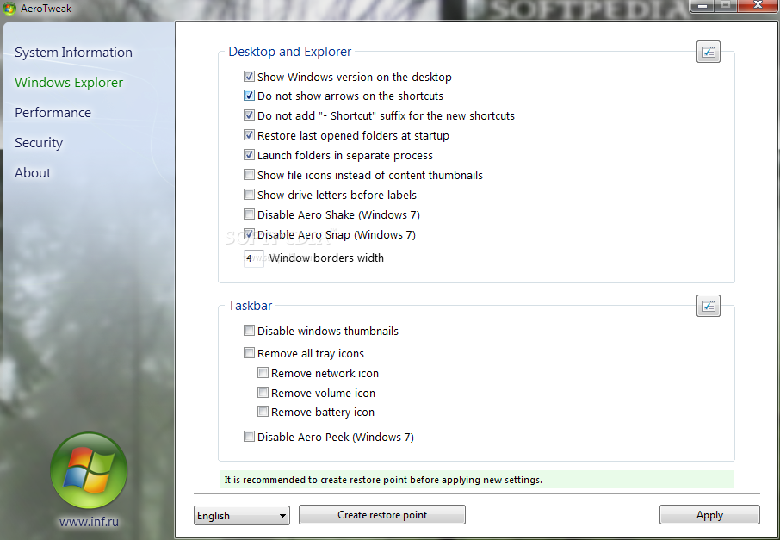Check Remove volume icon
780x540 pixels.
pos(263,393)
